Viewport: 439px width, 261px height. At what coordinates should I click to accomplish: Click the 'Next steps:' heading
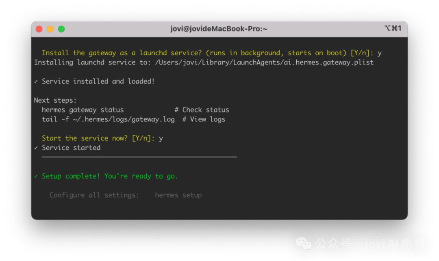click(55, 100)
